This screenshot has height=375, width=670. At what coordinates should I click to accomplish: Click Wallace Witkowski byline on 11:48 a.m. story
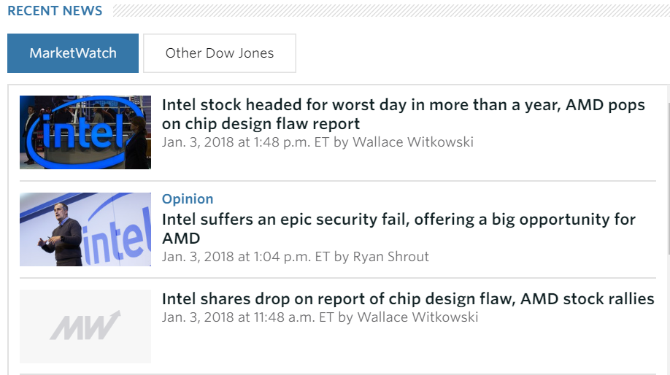418,317
